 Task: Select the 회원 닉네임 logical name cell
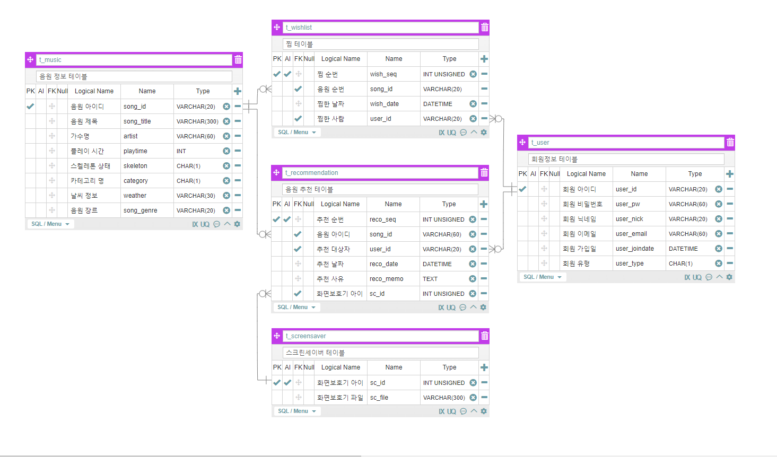tap(586, 219)
